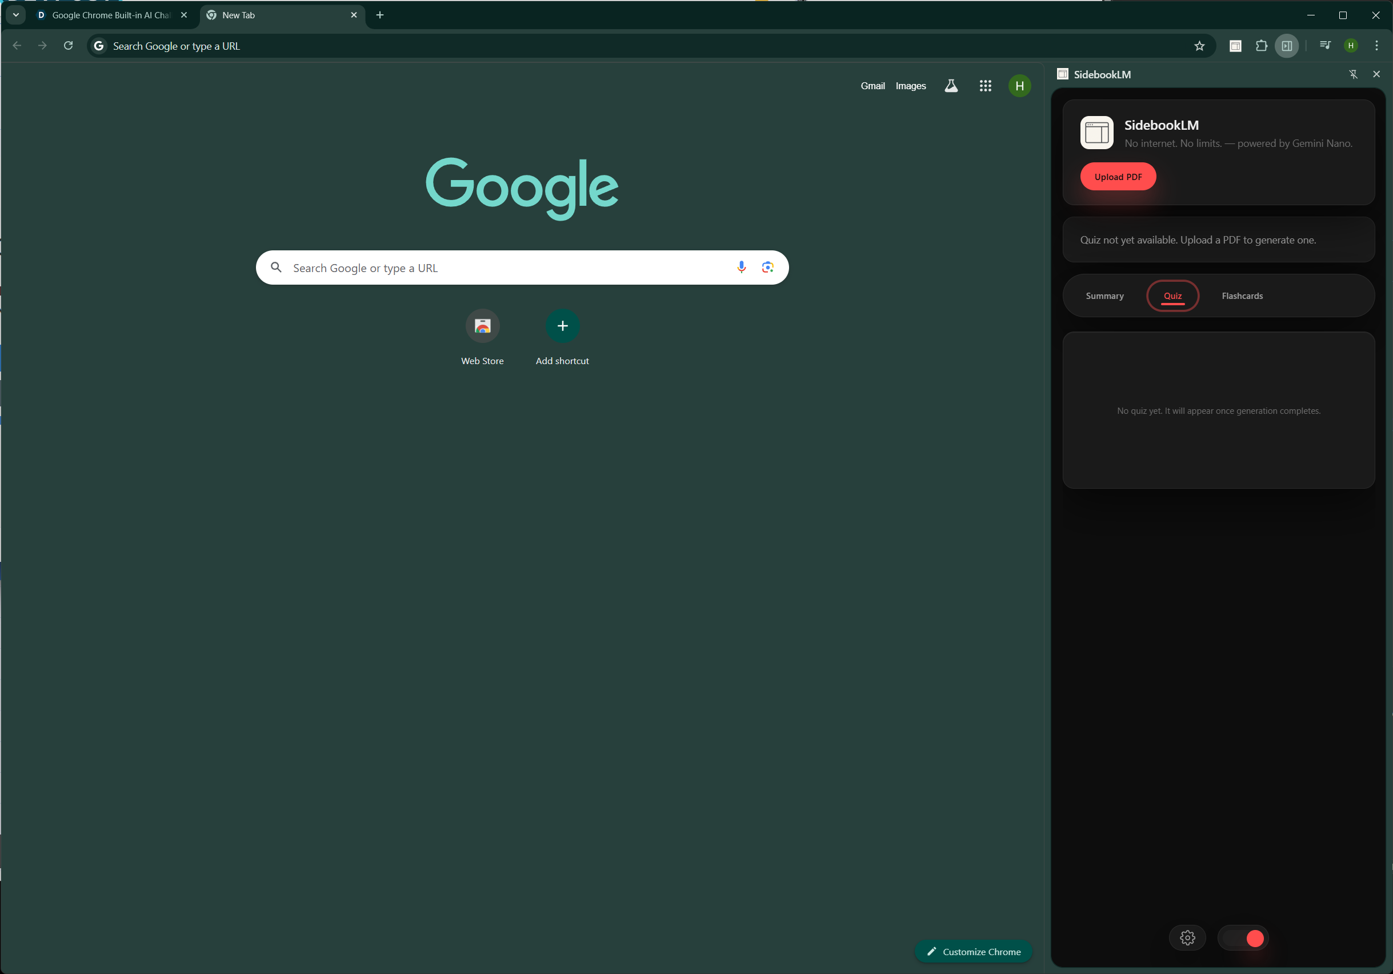
Task: Open Chrome three-dot menu
Action: [x=1376, y=46]
